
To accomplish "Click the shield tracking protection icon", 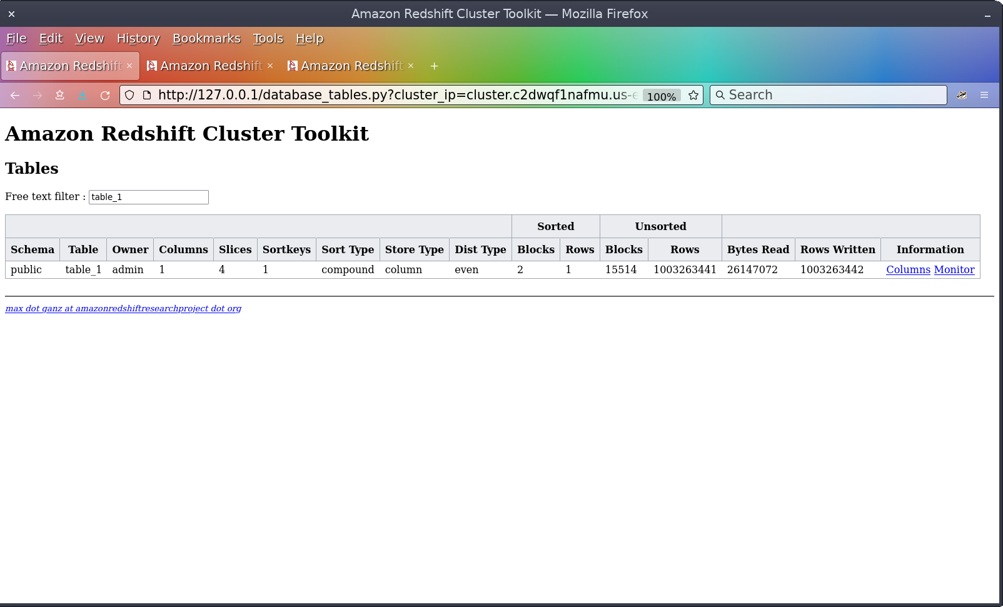I will [129, 95].
